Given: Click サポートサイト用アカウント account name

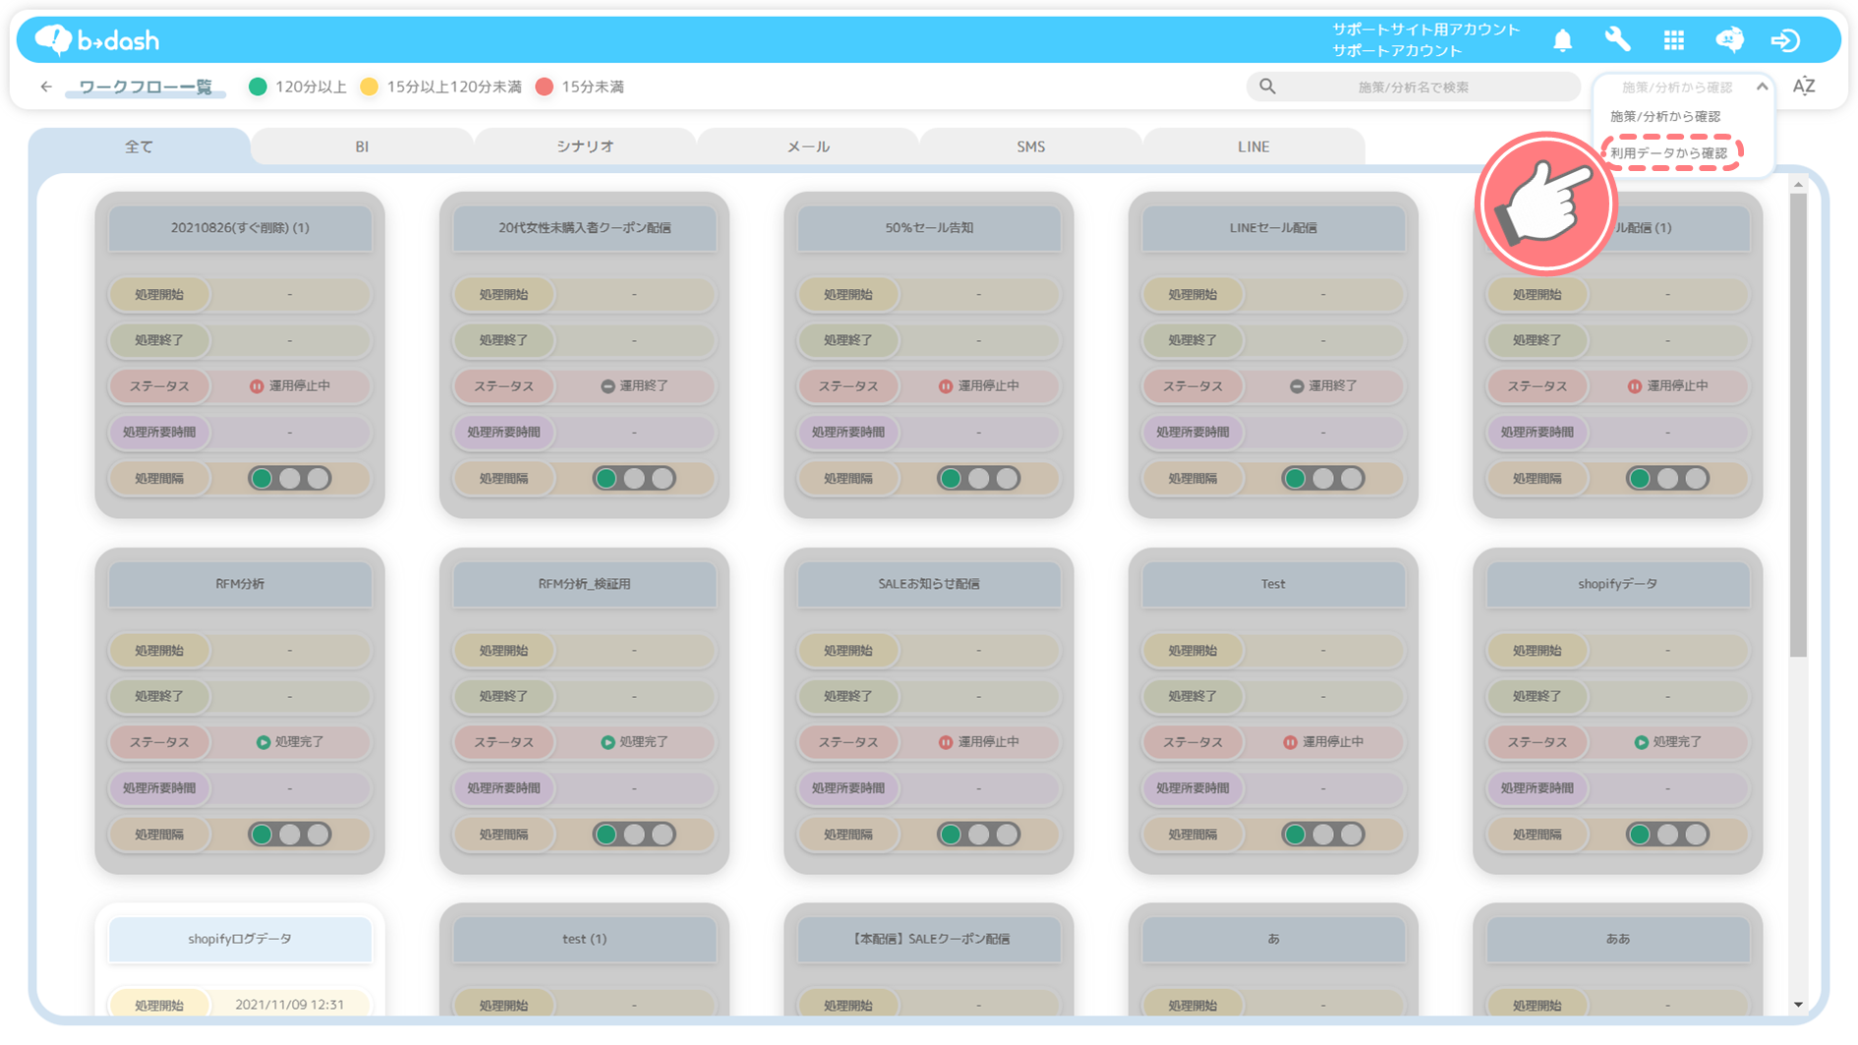Looking at the screenshot, I should point(1426,29).
